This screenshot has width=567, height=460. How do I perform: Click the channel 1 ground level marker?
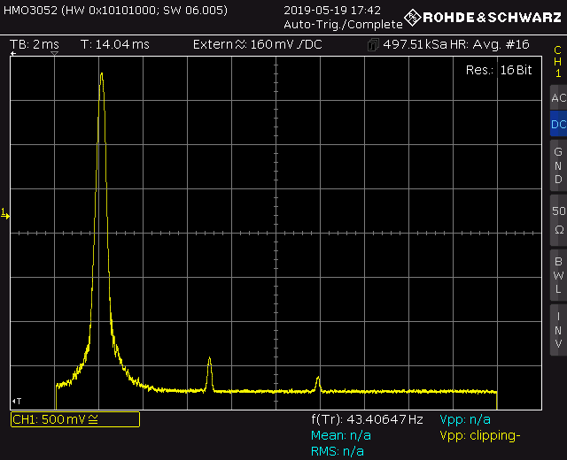[x=5, y=214]
